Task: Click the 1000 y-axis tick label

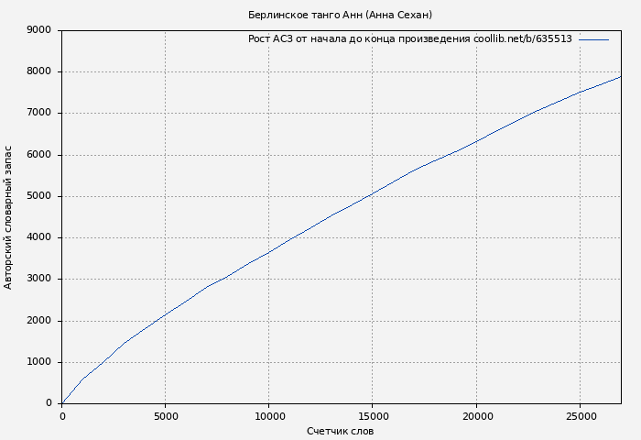Action: (39, 362)
